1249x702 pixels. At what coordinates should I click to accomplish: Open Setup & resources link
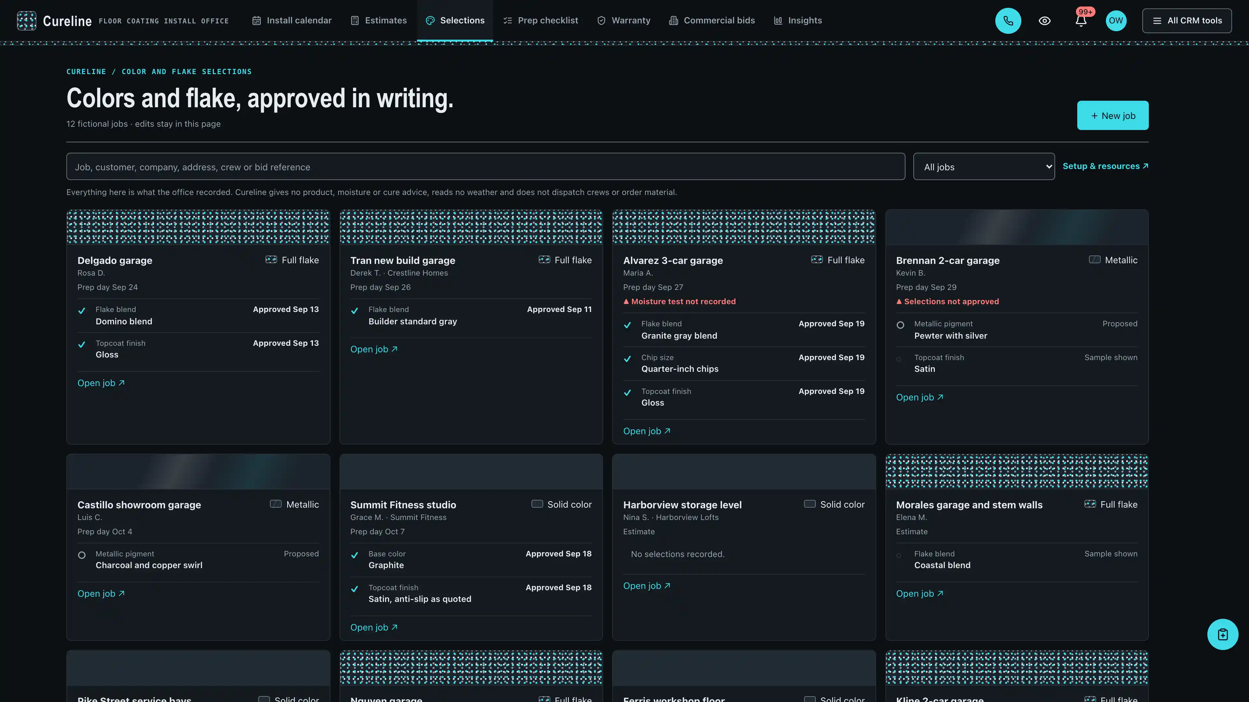coord(1105,166)
